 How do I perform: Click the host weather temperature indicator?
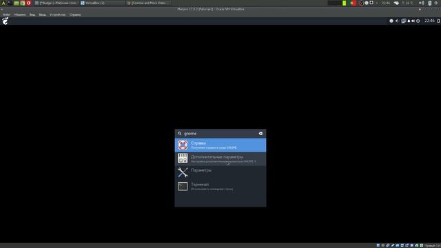pyautogui.click(x=407, y=3)
